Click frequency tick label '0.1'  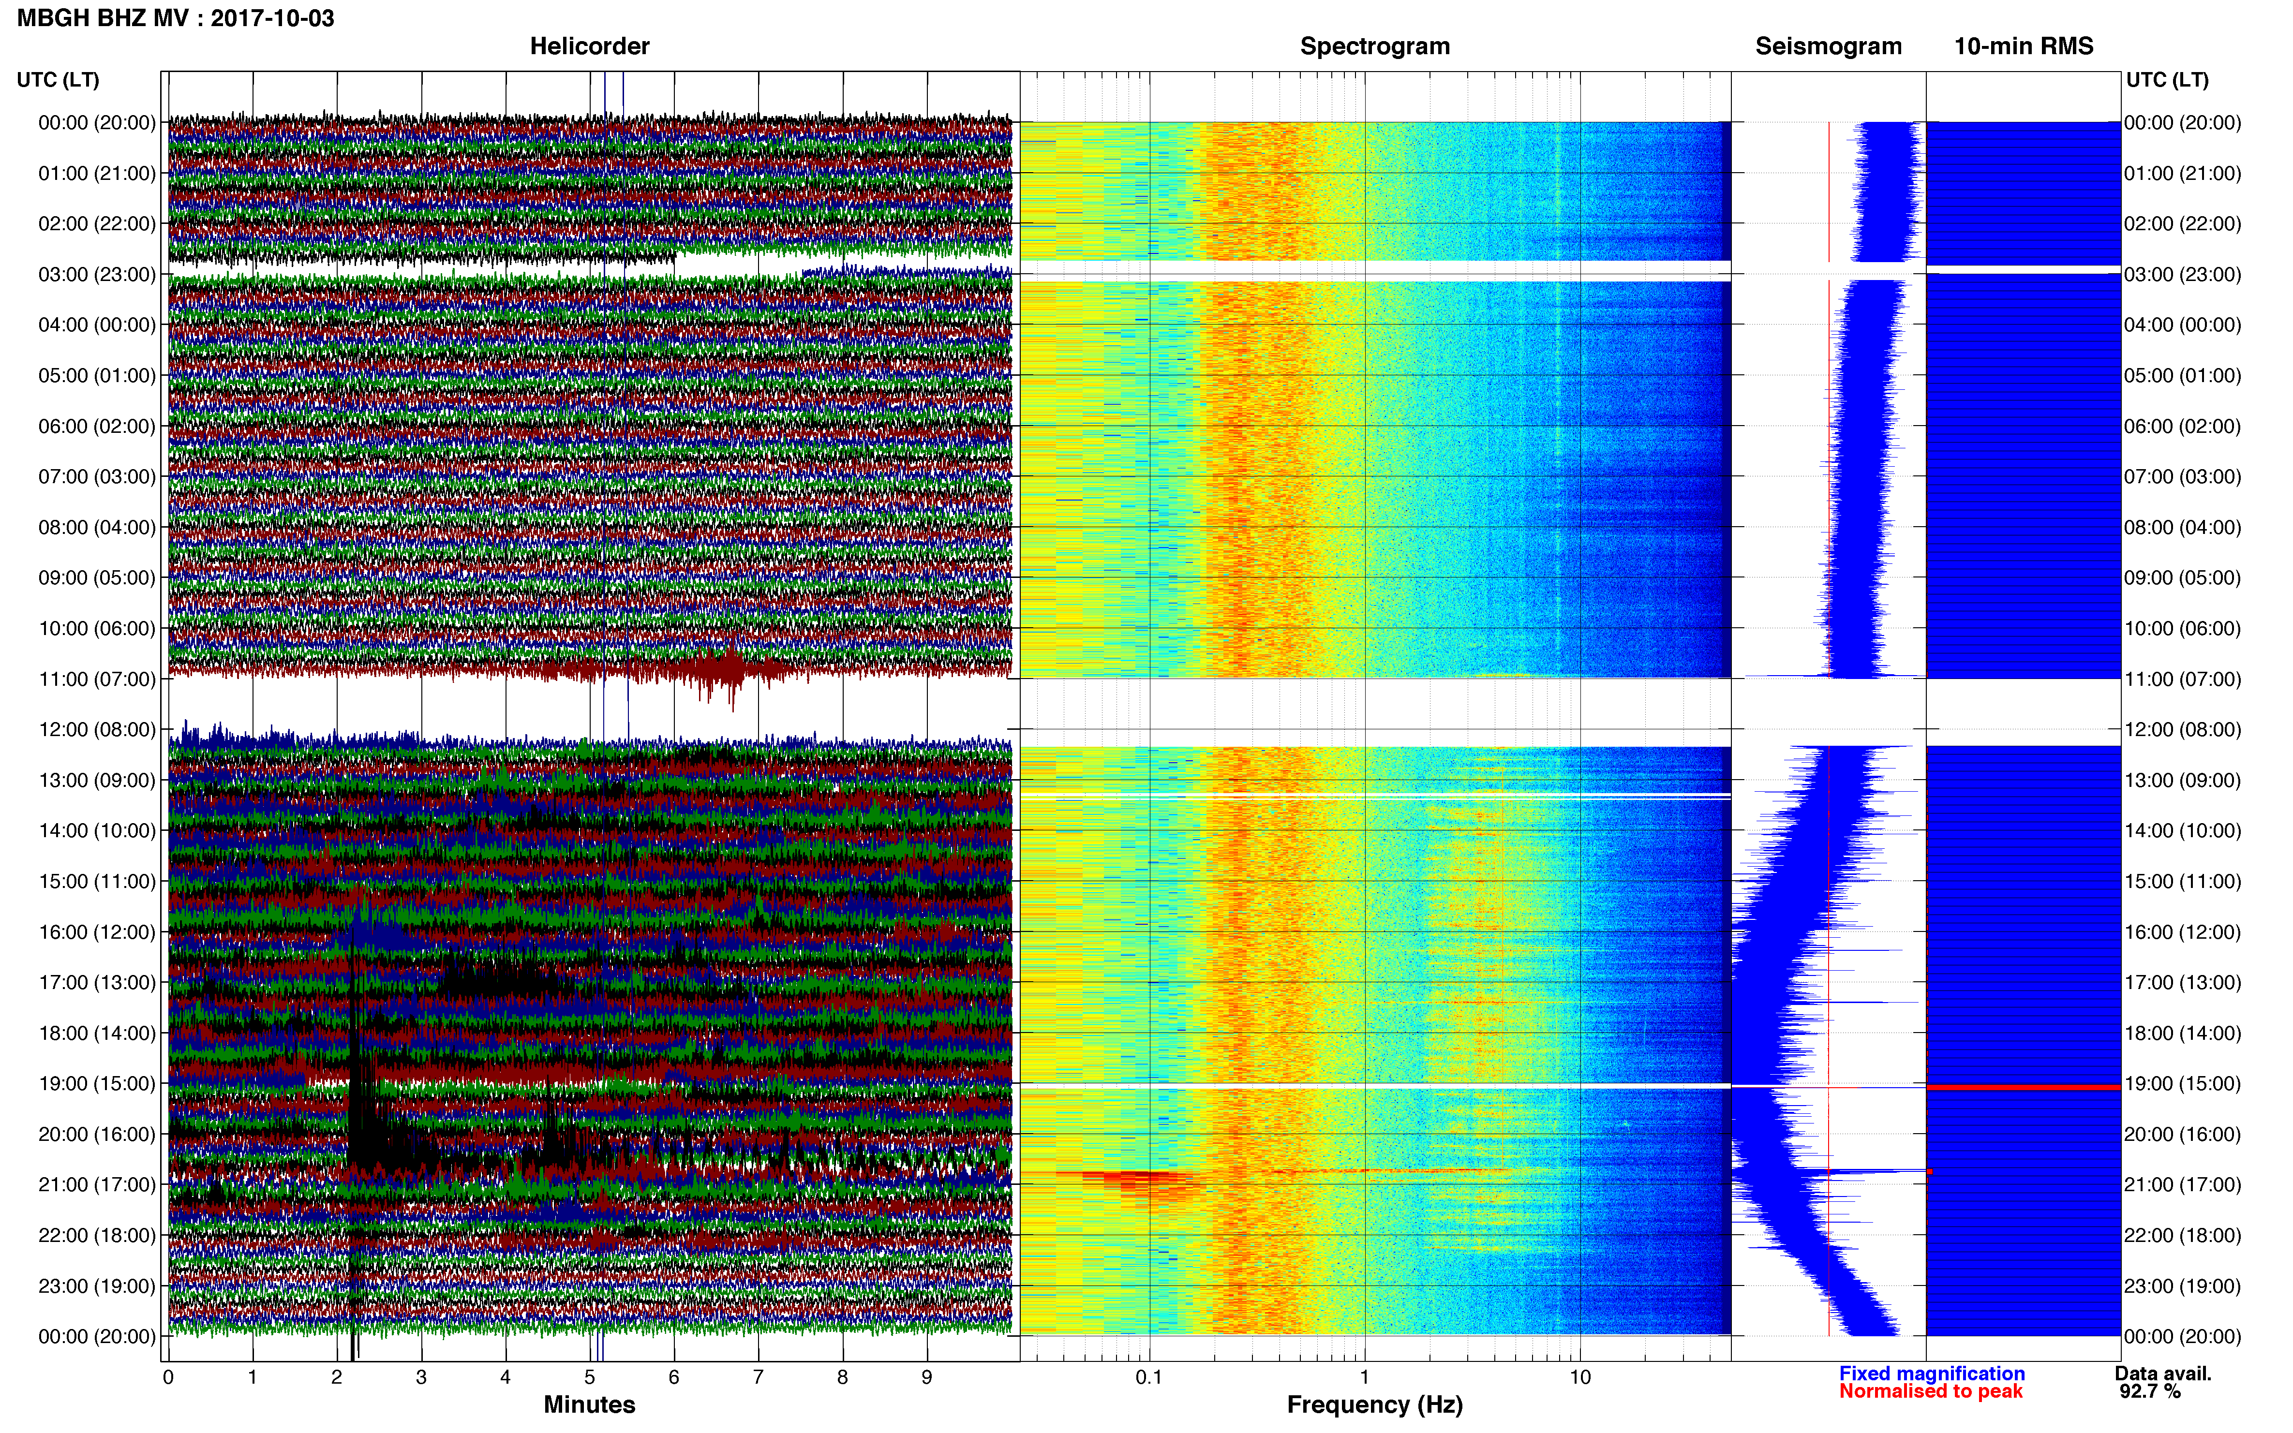(x=1149, y=1378)
